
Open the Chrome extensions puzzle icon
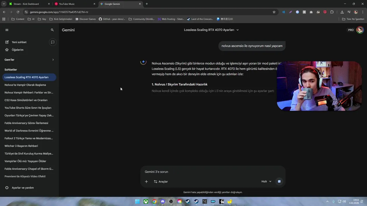click(x=332, y=12)
